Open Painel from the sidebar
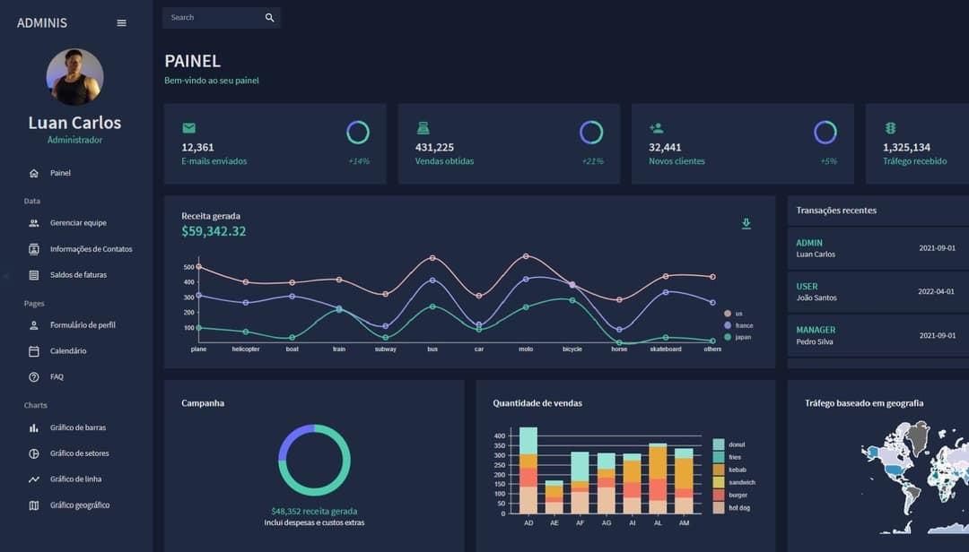Image resolution: width=969 pixels, height=552 pixels. (60, 173)
